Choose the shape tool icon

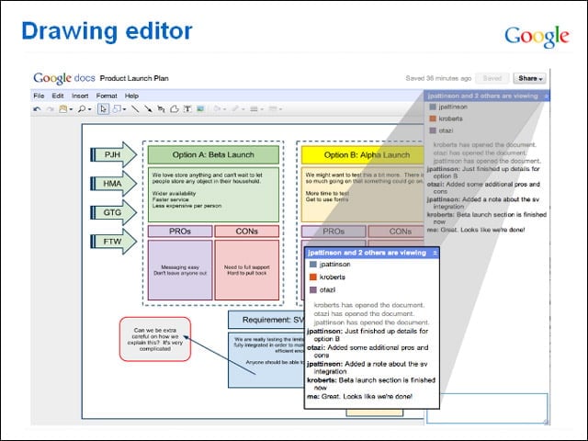click(117, 109)
